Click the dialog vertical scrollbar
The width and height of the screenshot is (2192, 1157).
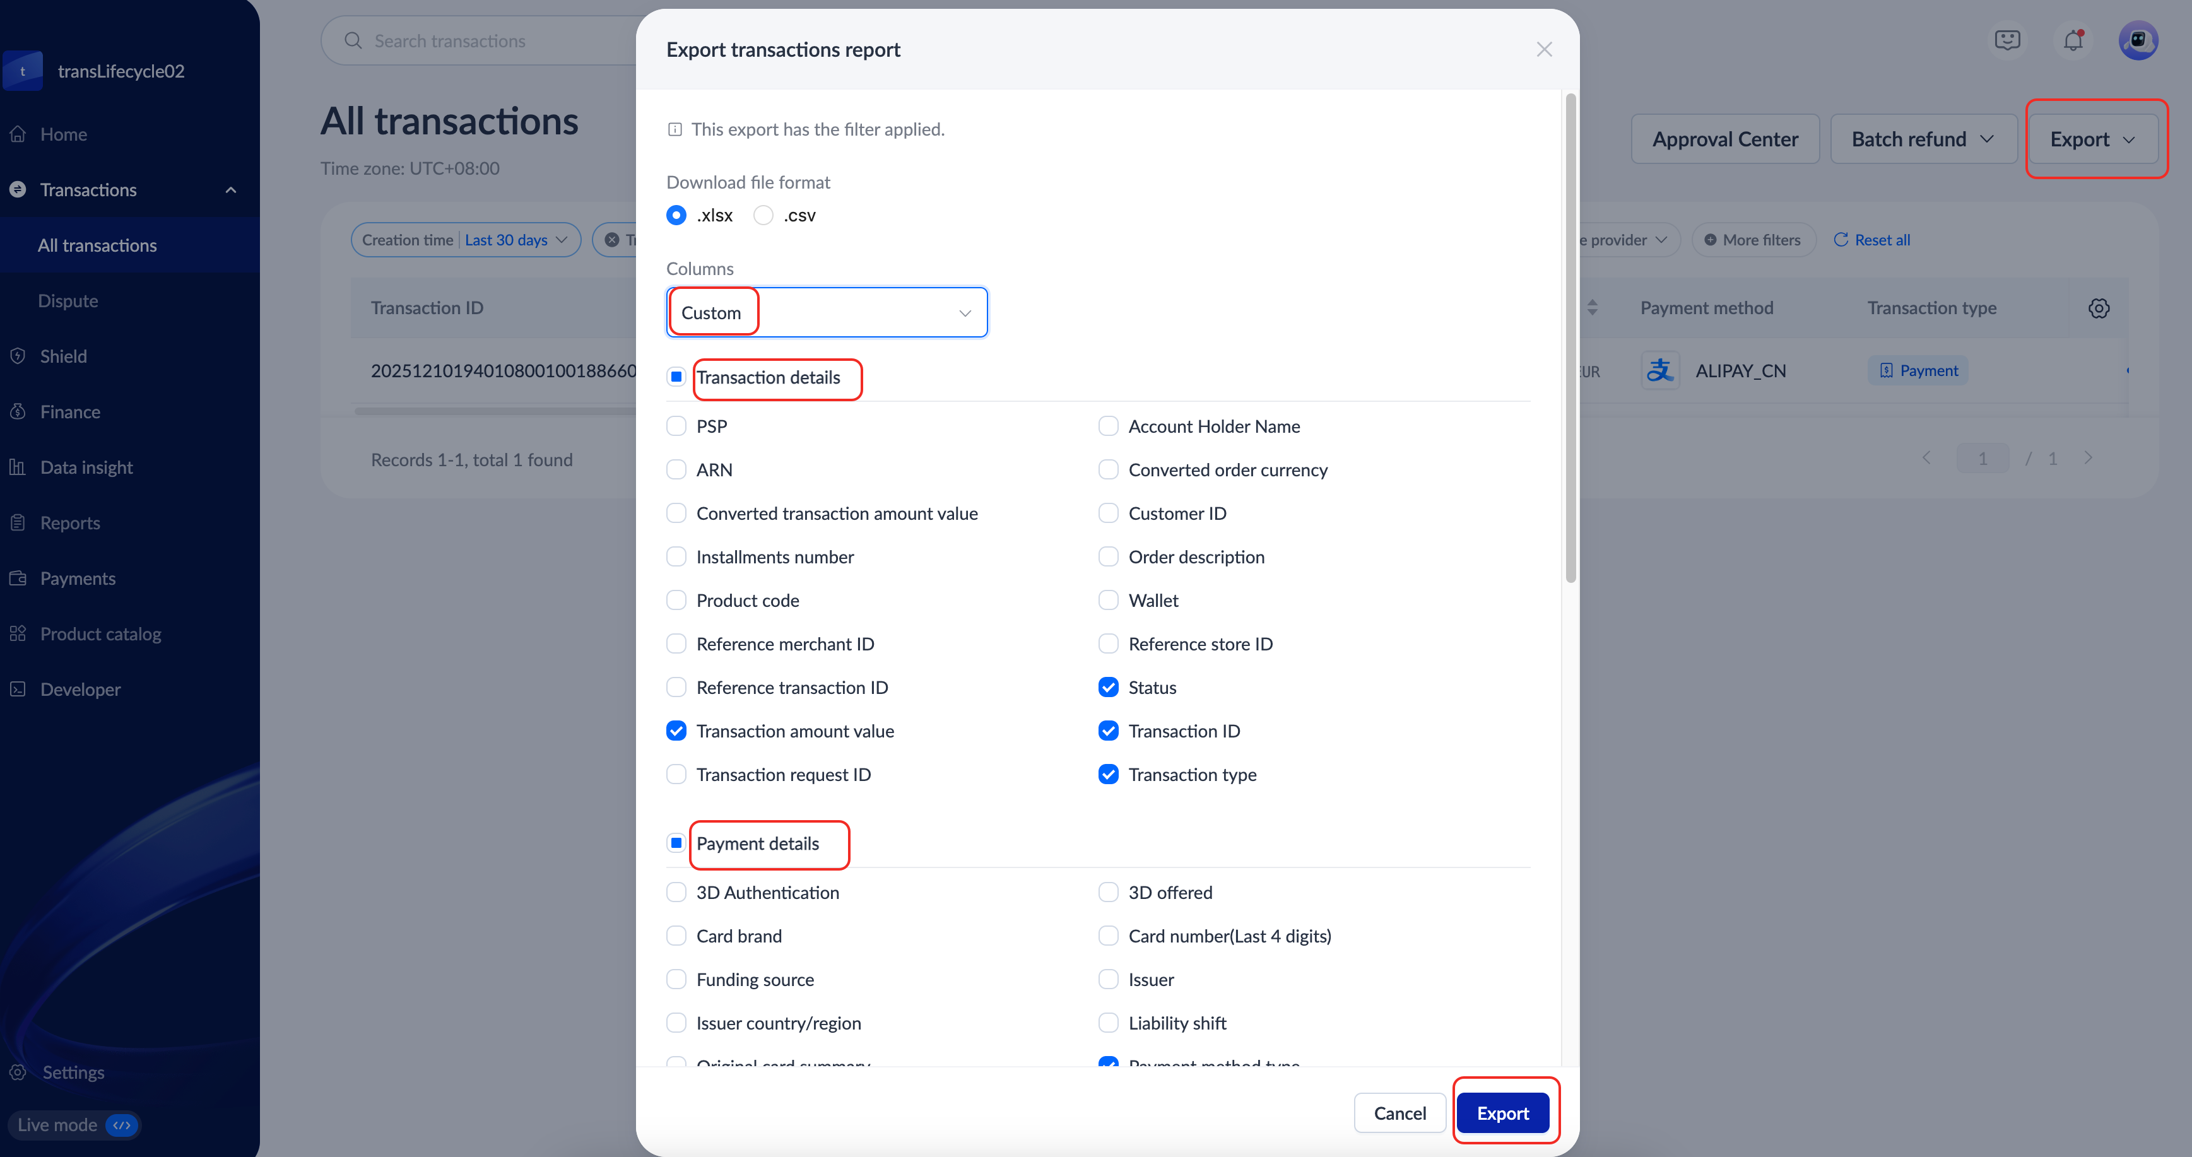pos(1571,340)
